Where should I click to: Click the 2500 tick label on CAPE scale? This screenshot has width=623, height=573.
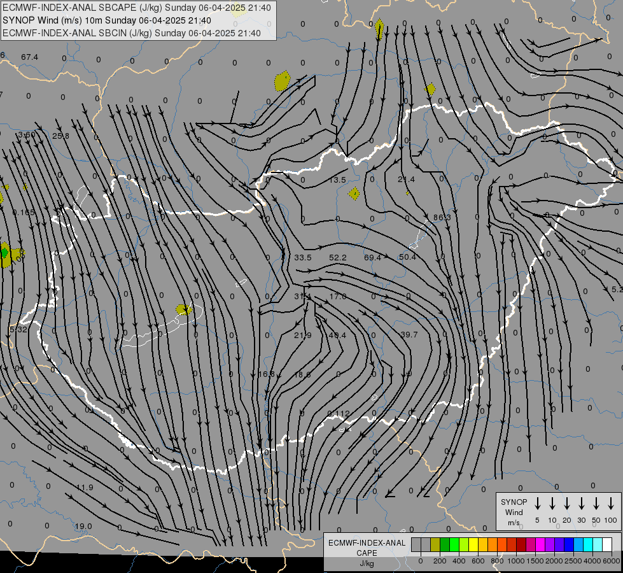573,561
